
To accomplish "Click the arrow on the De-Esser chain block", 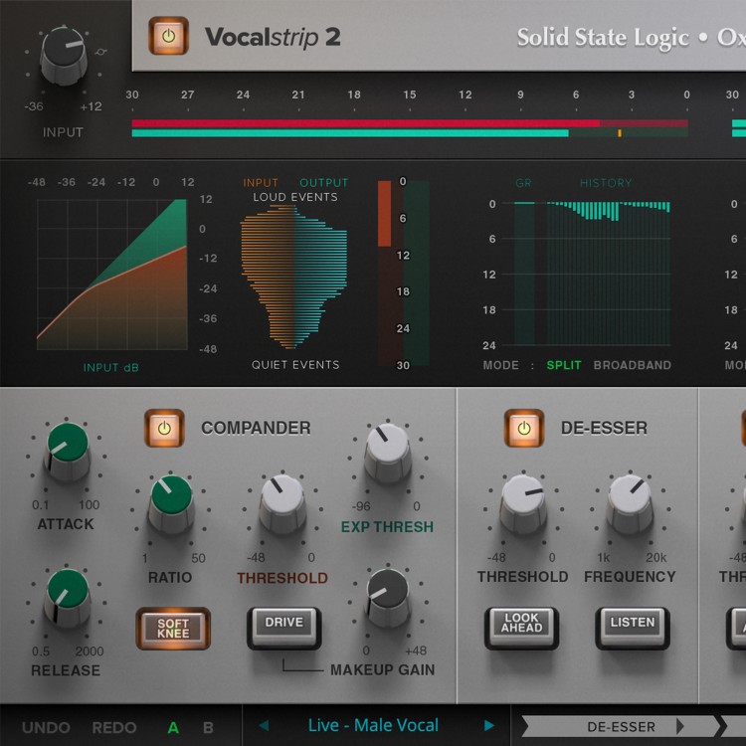I will point(680,726).
